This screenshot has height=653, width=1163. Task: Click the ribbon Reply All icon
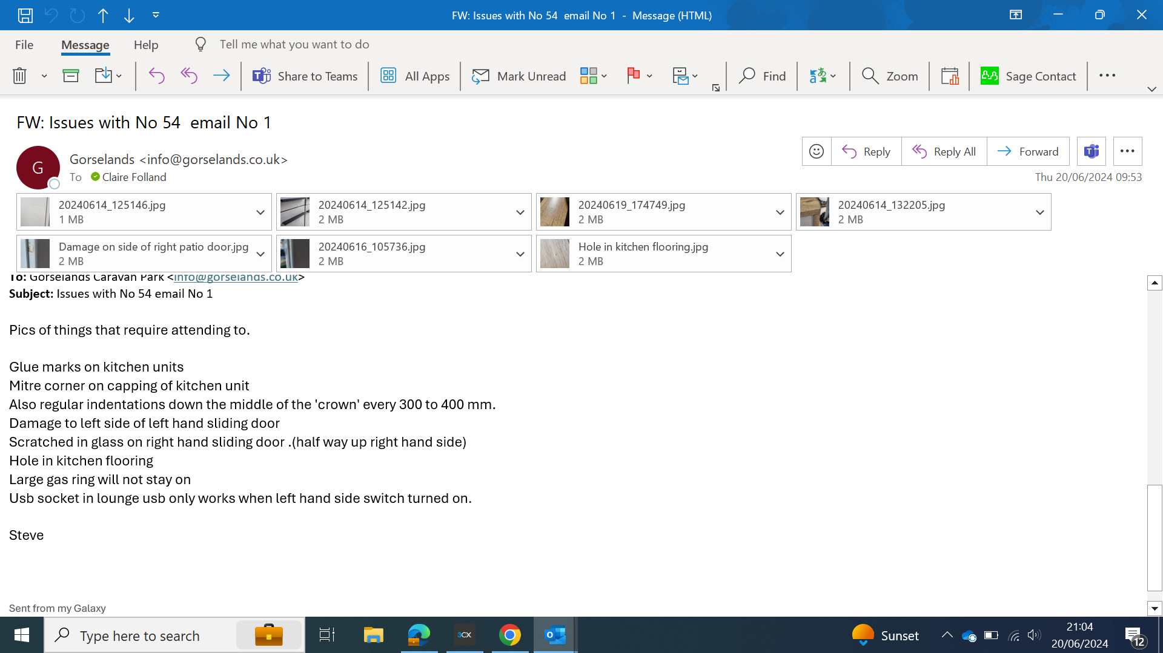pyautogui.click(x=188, y=76)
